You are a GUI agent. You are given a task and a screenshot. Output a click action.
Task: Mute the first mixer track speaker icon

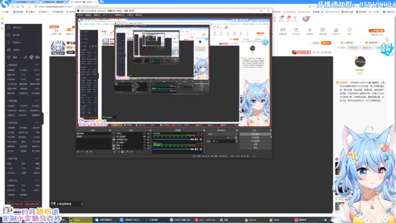[196, 139]
